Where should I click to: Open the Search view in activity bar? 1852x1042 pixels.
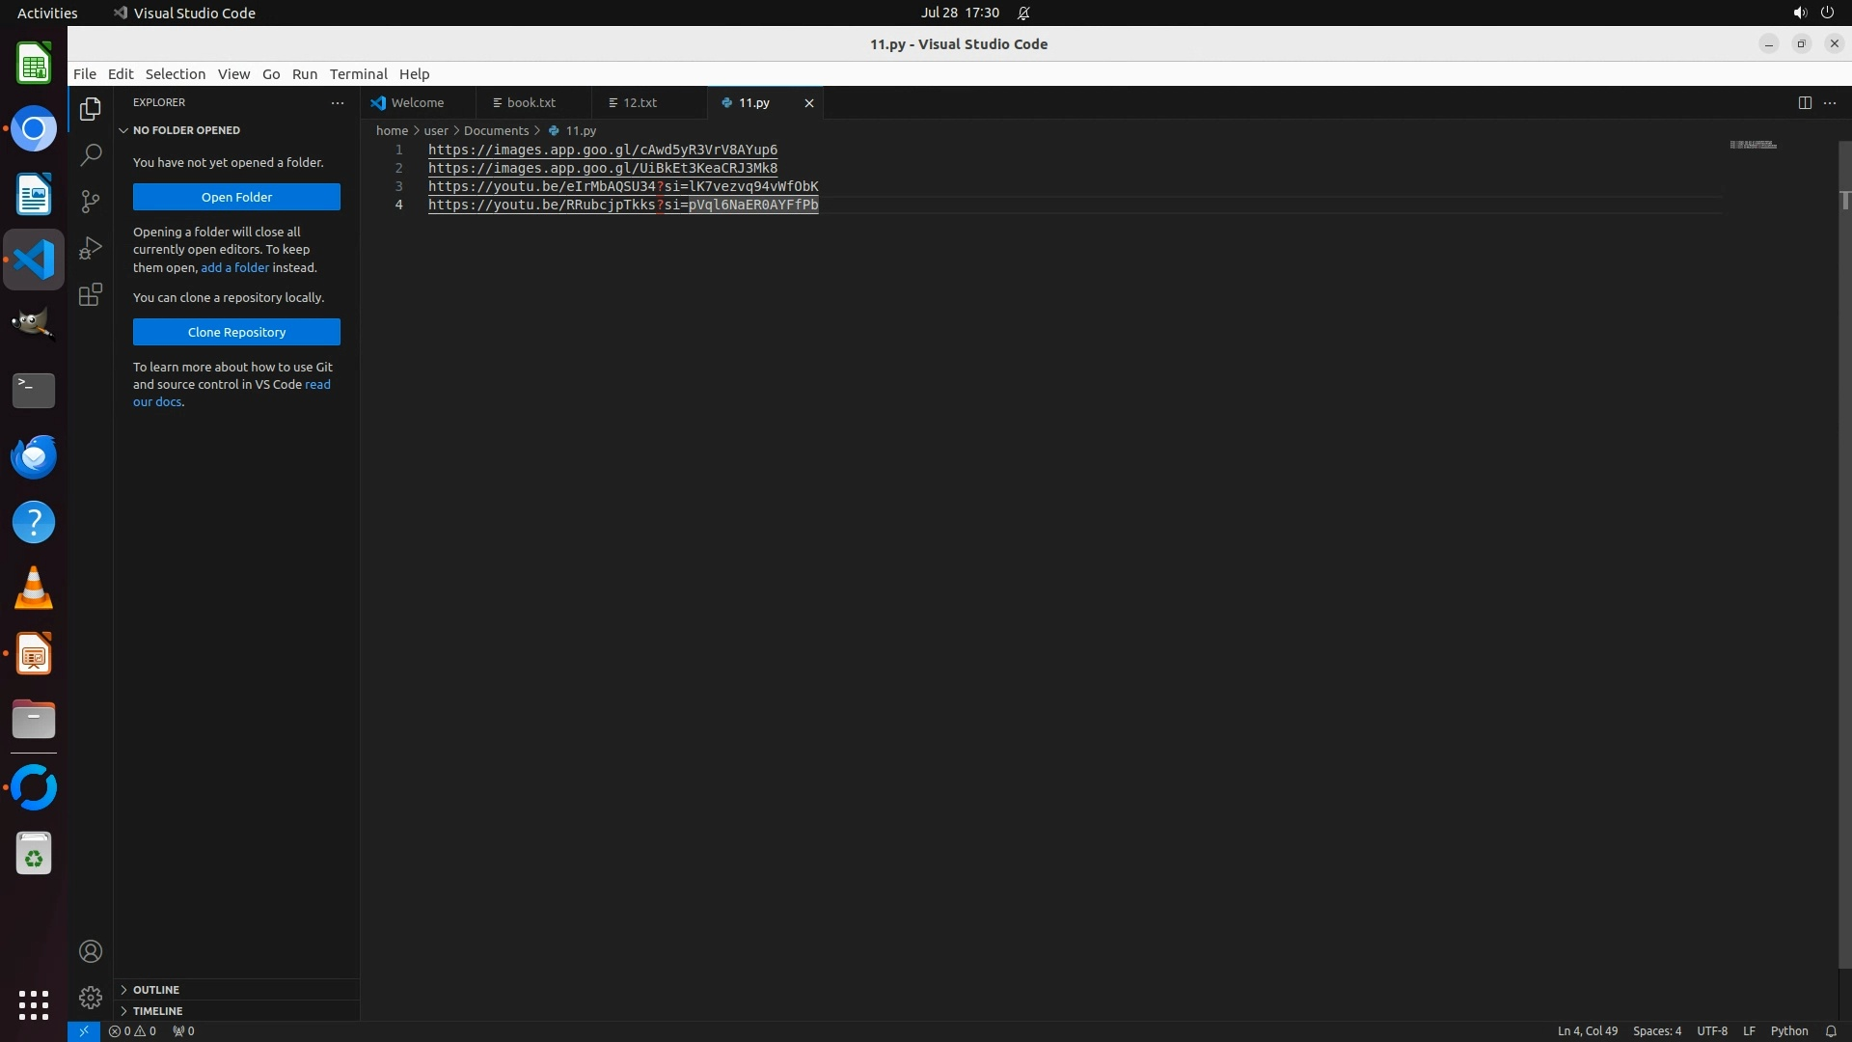pyautogui.click(x=91, y=154)
